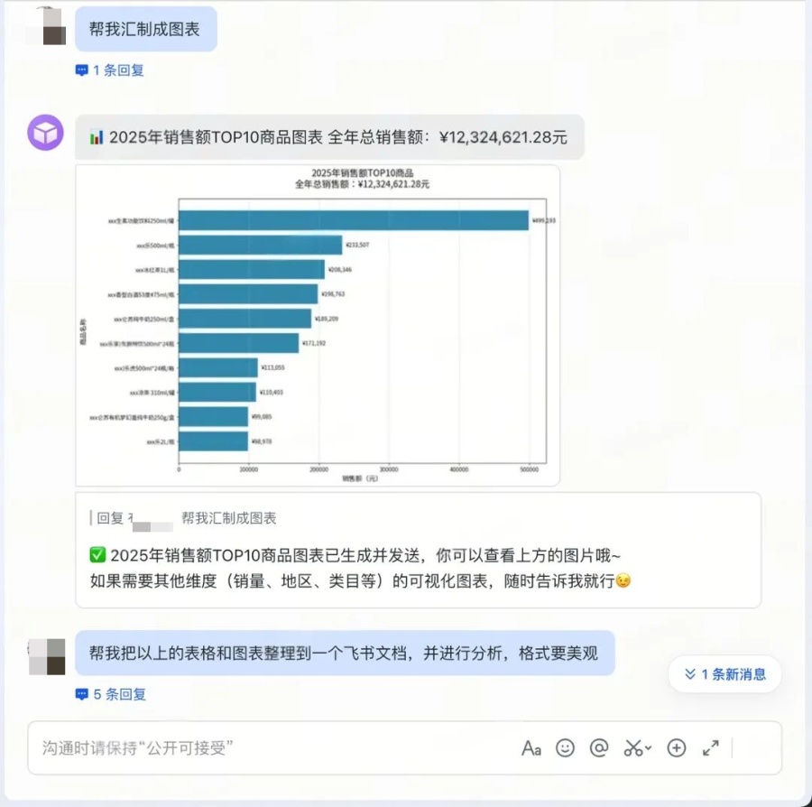This screenshot has width=812, height=807.
Task: Click the green checkmark emoji
Action: tap(97, 555)
